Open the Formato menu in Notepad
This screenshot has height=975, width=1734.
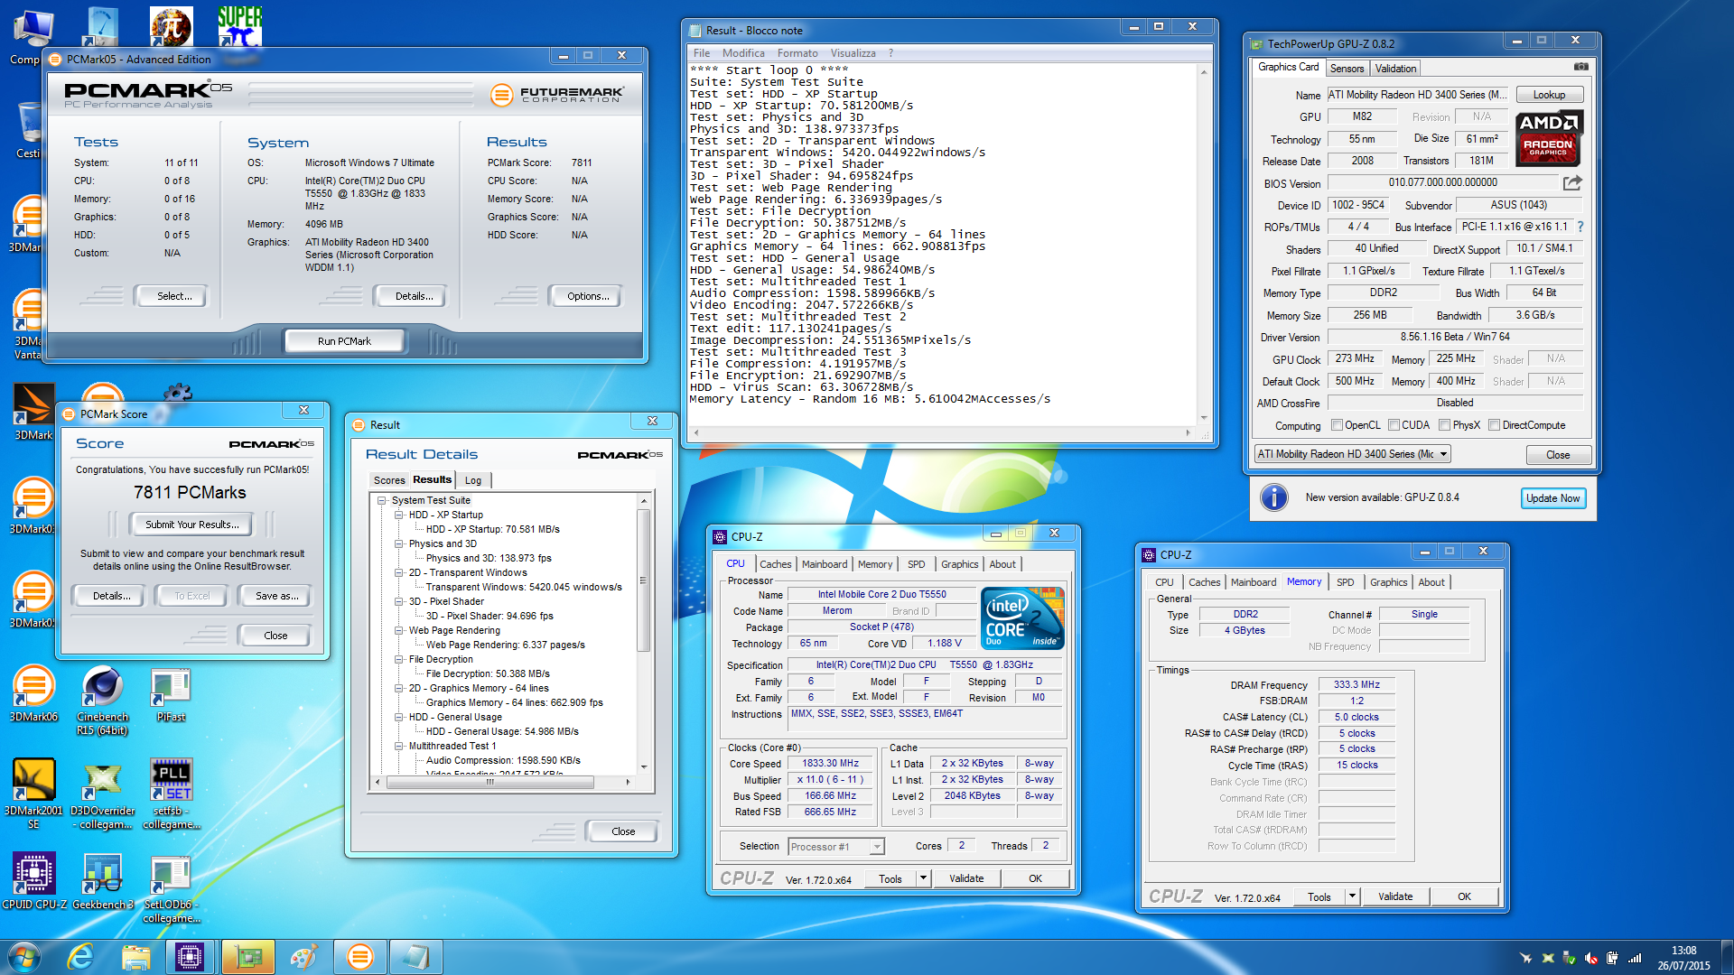coord(797,53)
